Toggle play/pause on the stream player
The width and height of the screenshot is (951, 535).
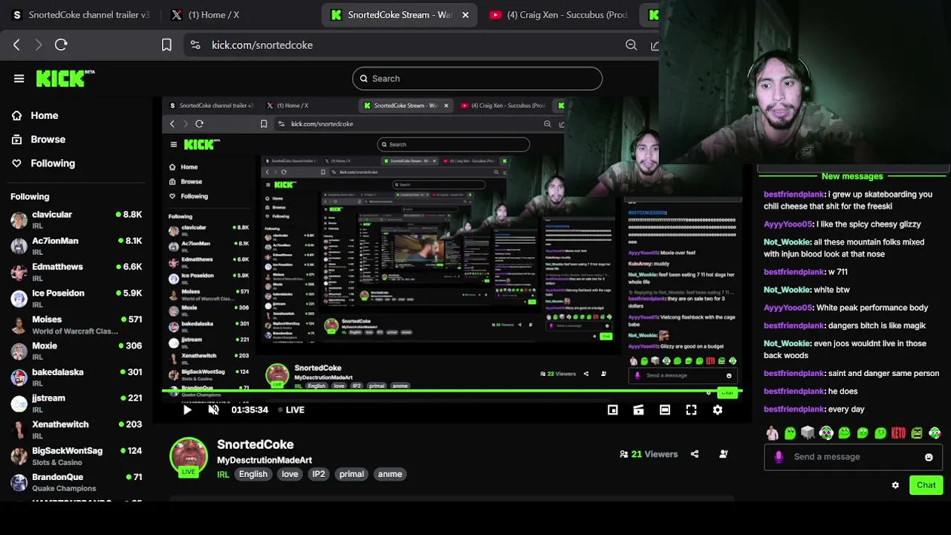[x=187, y=409]
